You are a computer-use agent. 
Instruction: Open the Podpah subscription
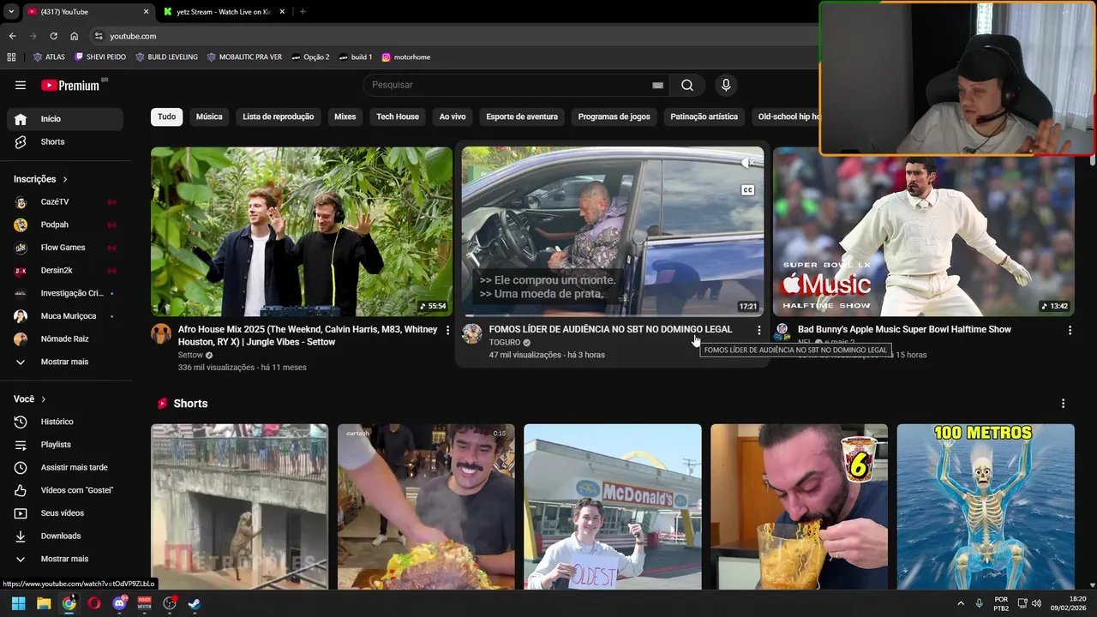pos(65,225)
